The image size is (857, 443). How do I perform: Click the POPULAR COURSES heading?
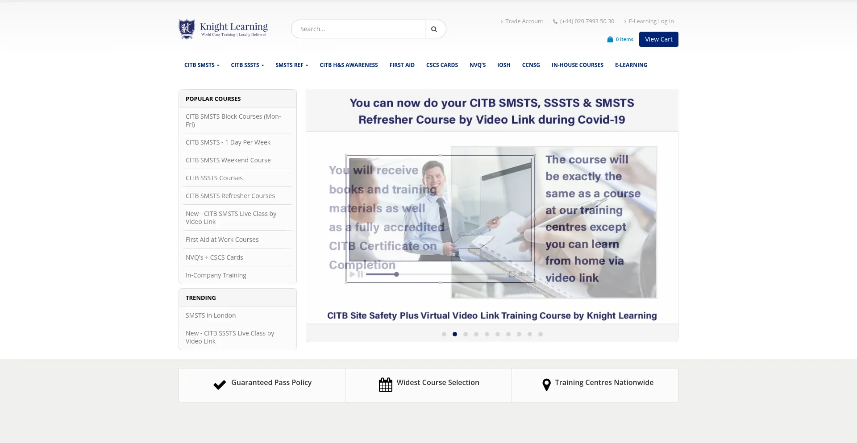pos(213,99)
